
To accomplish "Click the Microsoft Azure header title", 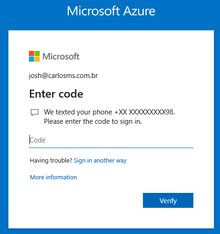I will pyautogui.click(x=111, y=11).
